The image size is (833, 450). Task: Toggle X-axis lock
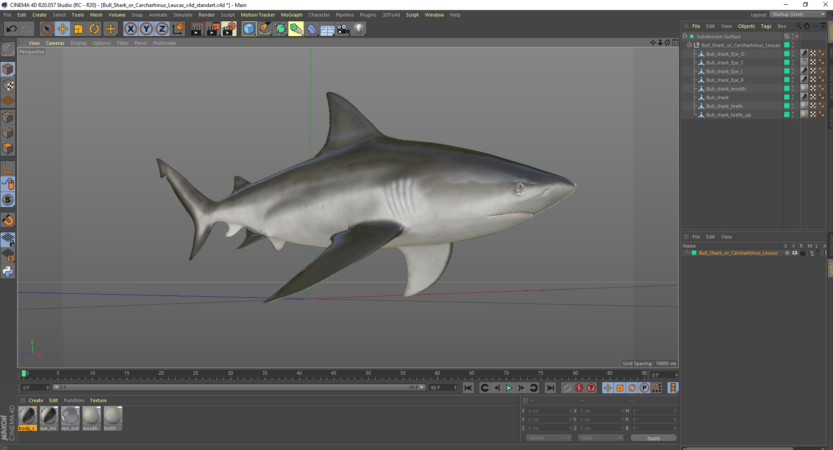pyautogui.click(x=130, y=29)
